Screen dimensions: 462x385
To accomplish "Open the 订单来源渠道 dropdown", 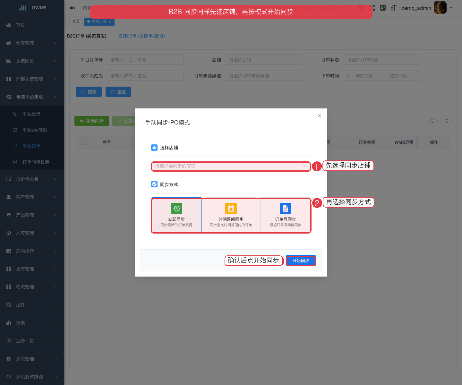I will [x=263, y=76].
